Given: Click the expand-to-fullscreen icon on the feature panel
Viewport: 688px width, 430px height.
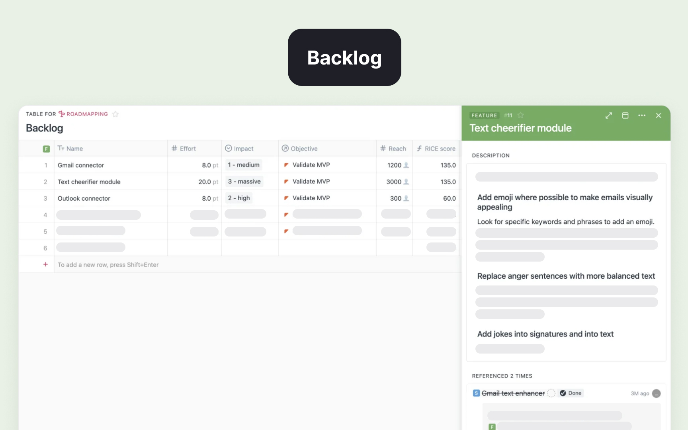Looking at the screenshot, I should point(609,115).
